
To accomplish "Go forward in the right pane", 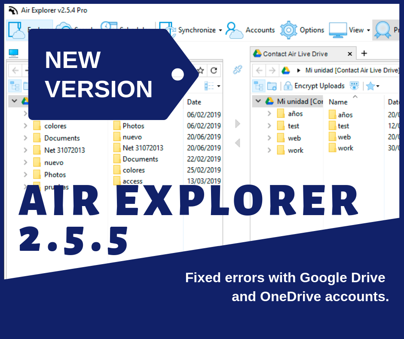I will [272, 71].
